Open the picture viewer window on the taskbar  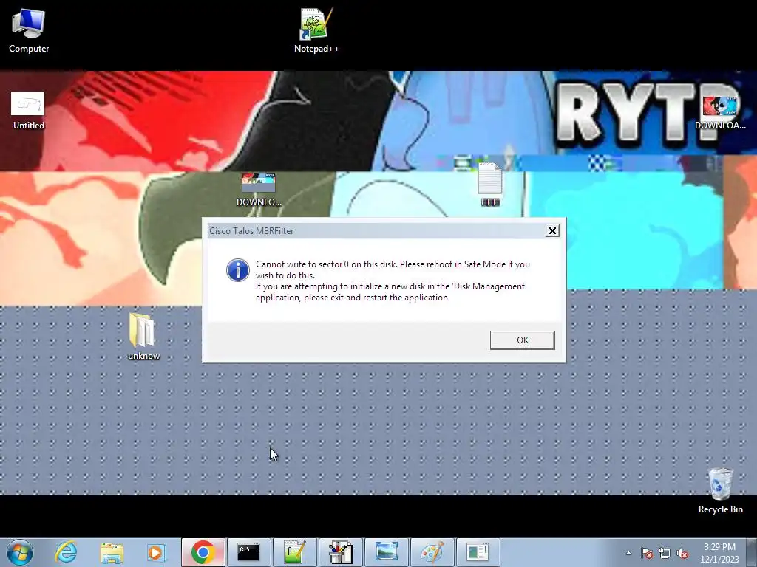386,552
